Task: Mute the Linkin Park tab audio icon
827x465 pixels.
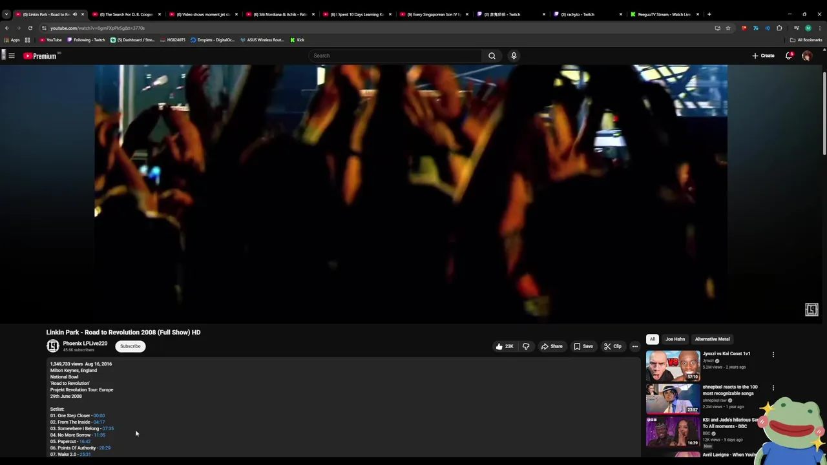Action: 75,14
